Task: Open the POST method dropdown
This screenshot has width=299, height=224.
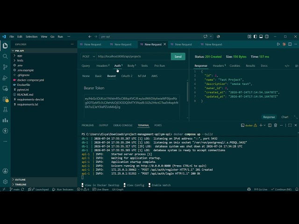Action: 88,56
